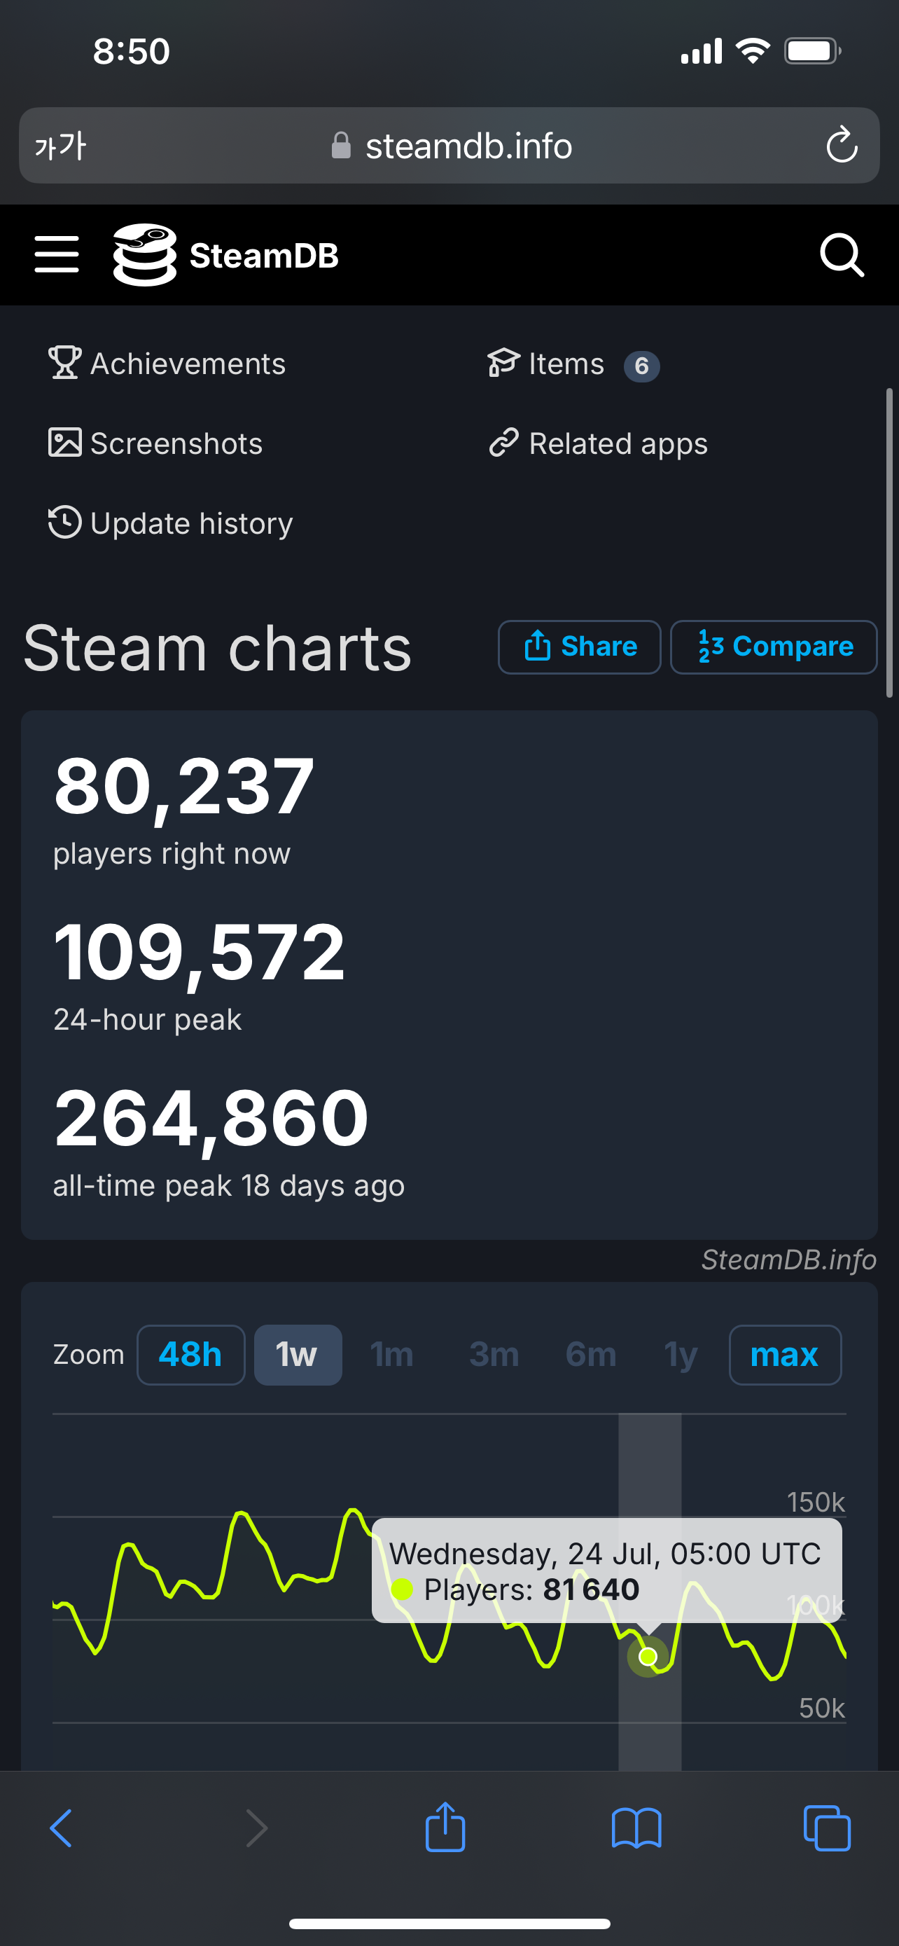This screenshot has height=1946, width=899.
Task: Reload the page in Safari
Action: (841, 146)
